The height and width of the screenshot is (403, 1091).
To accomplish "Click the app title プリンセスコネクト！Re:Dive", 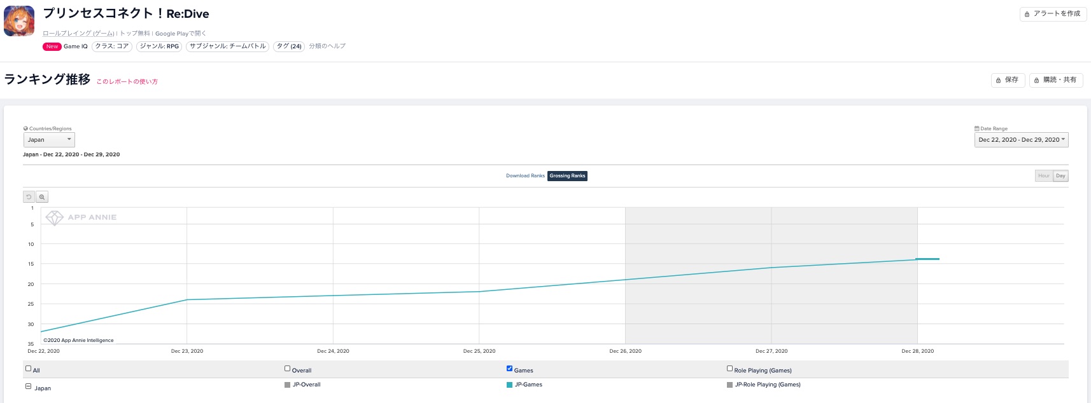I will 126,14.
